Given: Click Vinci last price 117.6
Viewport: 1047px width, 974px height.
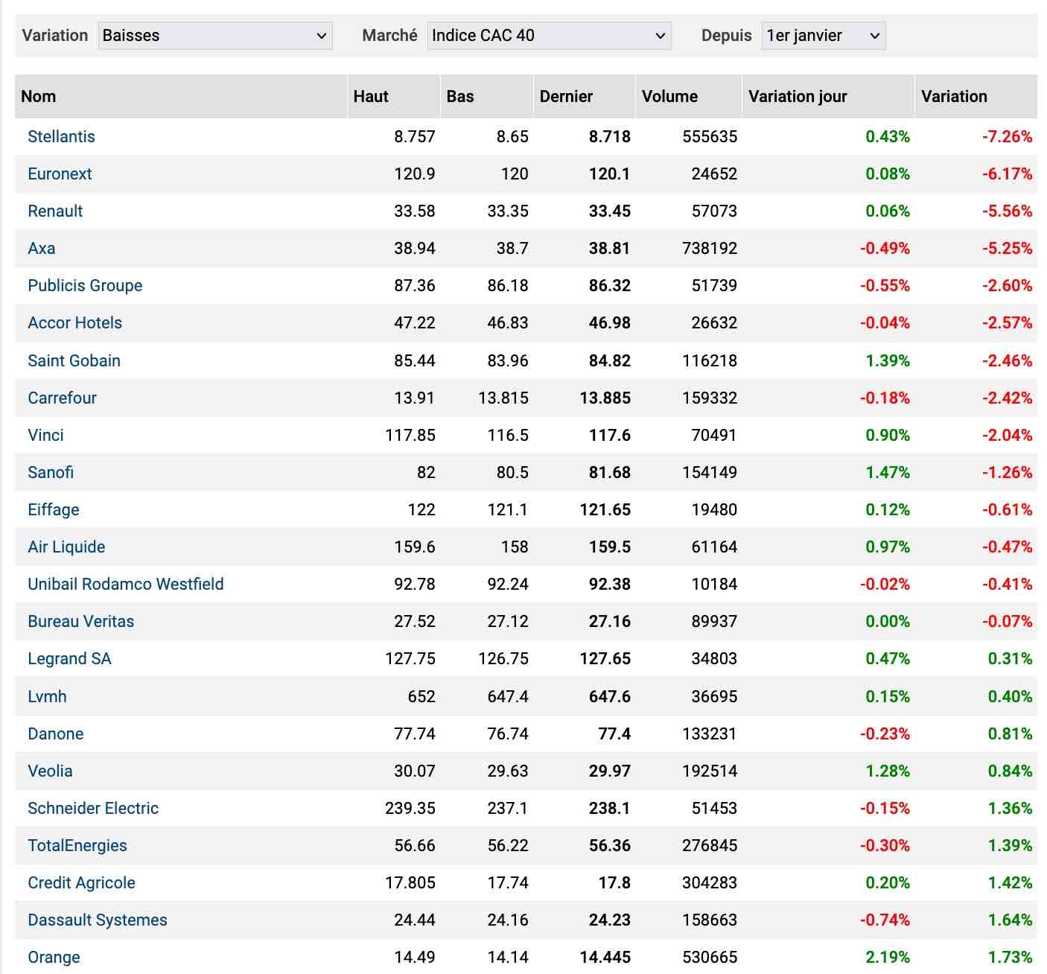Looking at the screenshot, I should click(x=610, y=436).
